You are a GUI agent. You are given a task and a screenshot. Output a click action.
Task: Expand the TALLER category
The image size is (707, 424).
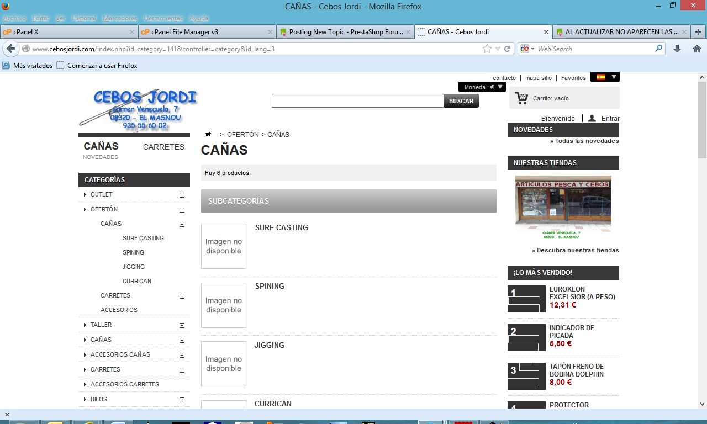click(182, 325)
